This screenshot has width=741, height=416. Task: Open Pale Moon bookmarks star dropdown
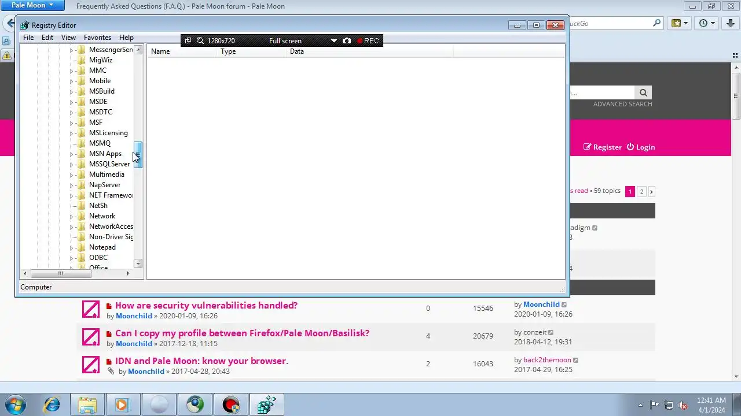tap(680, 23)
